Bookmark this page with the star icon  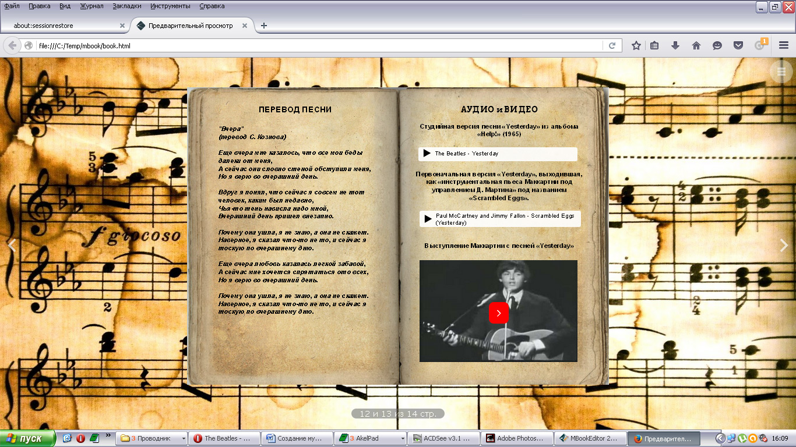(x=636, y=45)
